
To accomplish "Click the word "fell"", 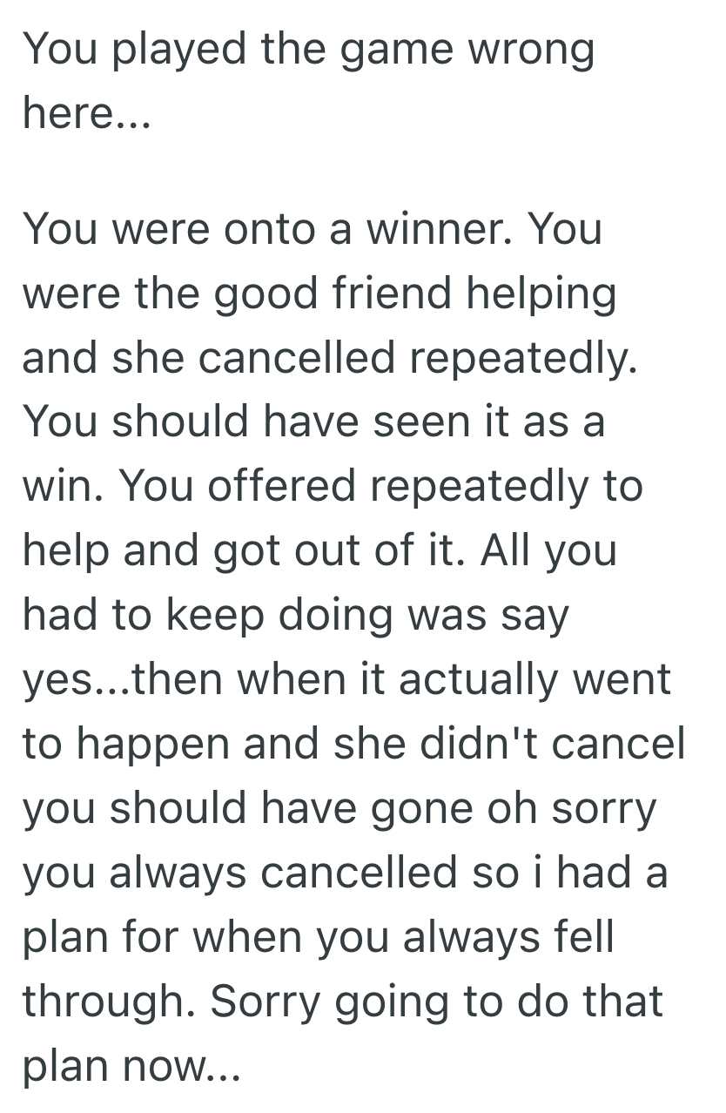I will click(x=584, y=936).
